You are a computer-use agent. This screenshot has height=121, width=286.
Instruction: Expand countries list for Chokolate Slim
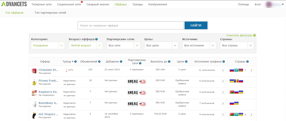pos(251,70)
